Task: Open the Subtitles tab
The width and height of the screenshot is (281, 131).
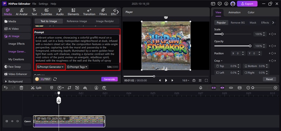Action: 47,12
